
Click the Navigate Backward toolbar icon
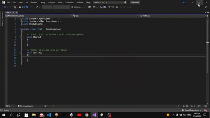coord(5,7)
